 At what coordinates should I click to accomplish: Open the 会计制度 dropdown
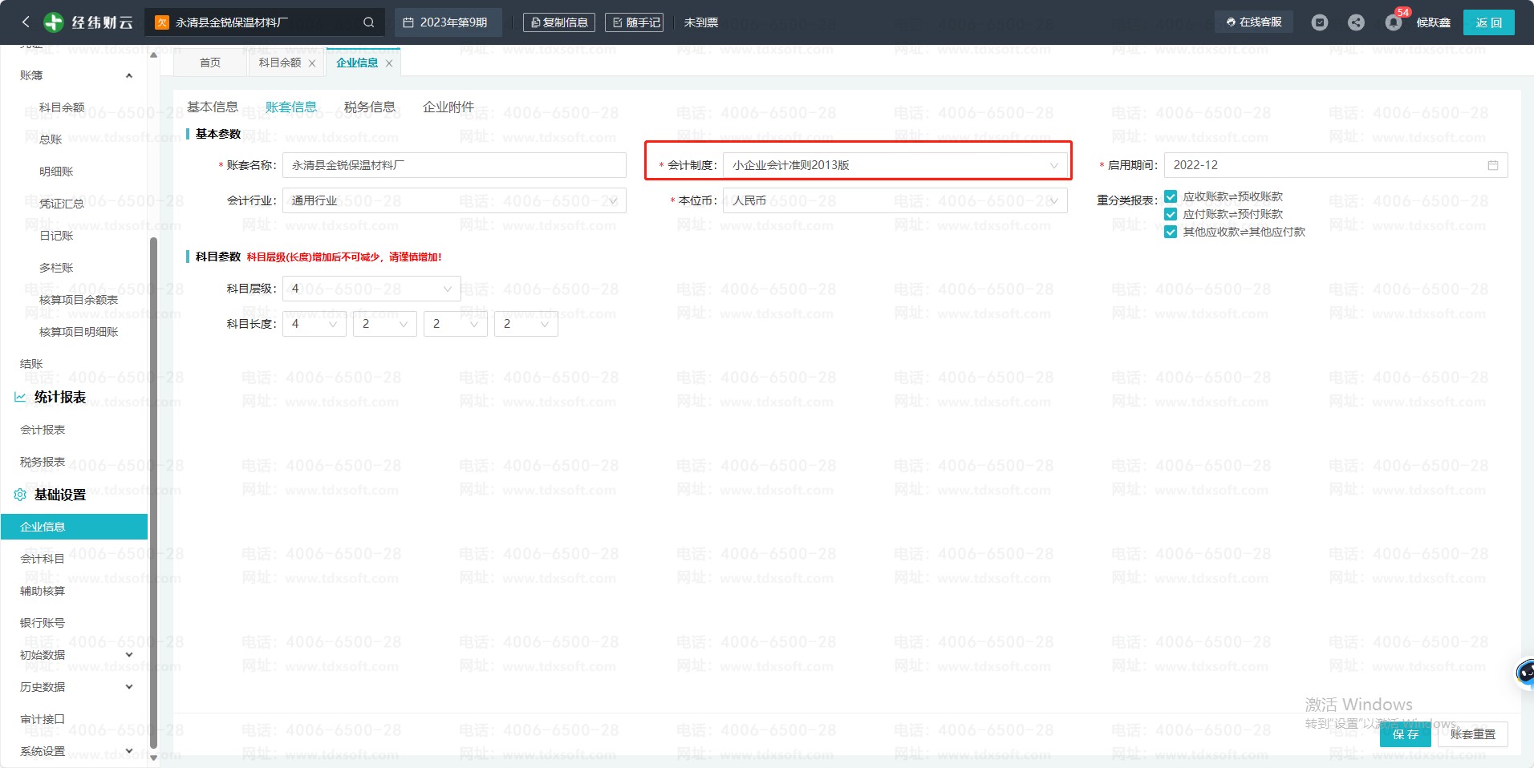tap(895, 165)
